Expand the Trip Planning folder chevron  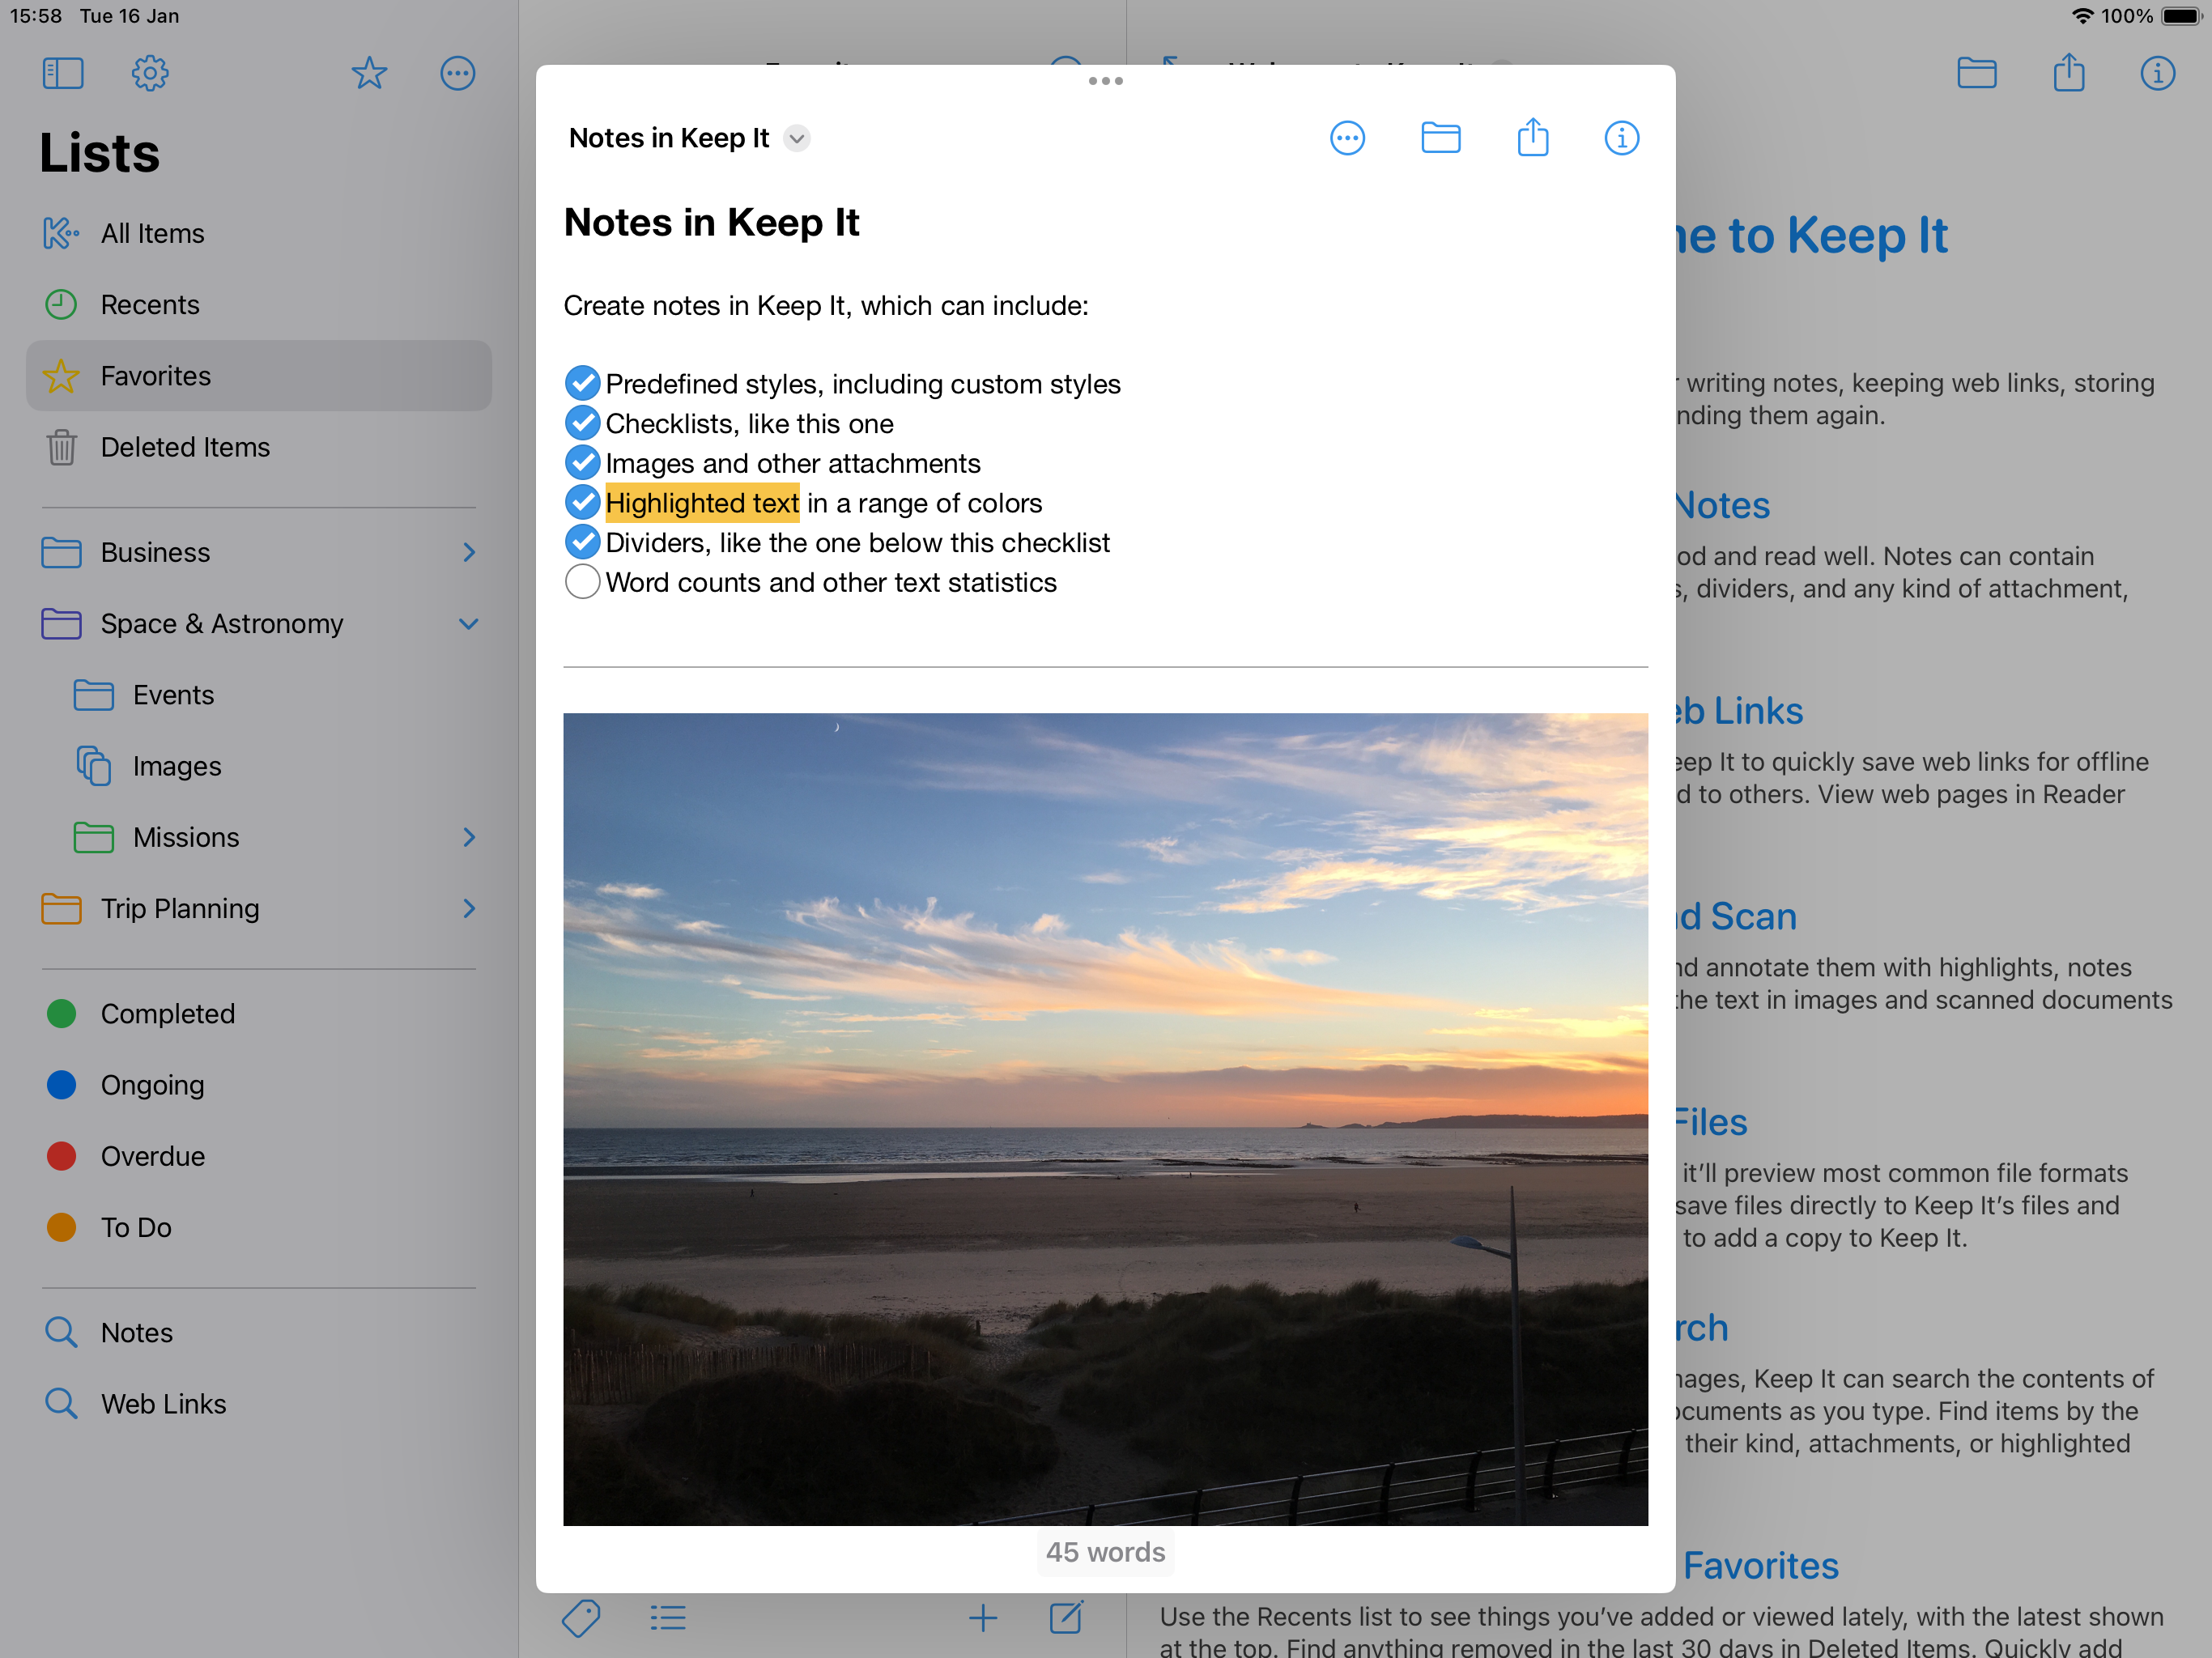pos(468,908)
